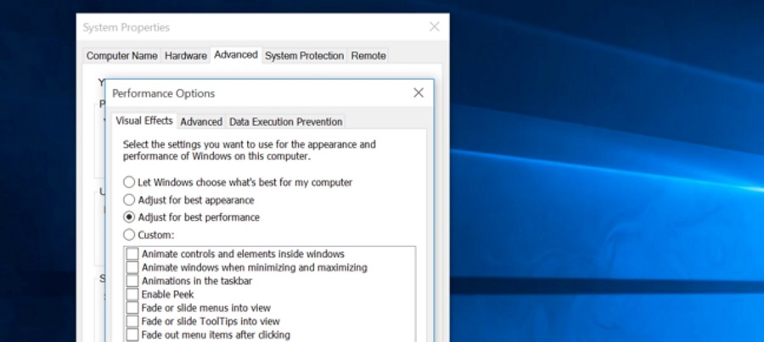Open the Advanced tab in Performance Options
The width and height of the screenshot is (764, 342).
tap(201, 122)
